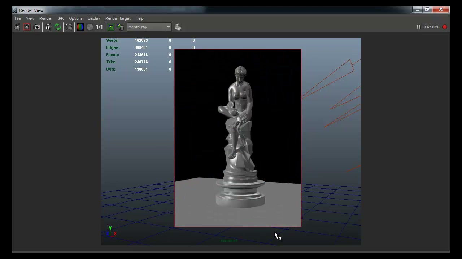Click the Snapshot camera icon
Image resolution: width=462 pixels, height=259 pixels.
point(37,27)
